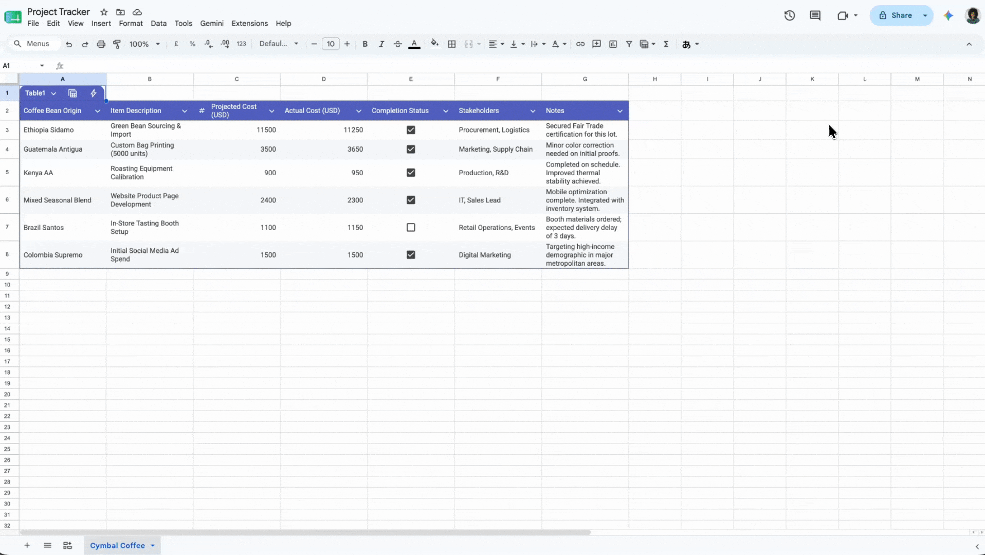Insert a comment icon in toolbar
The image size is (985, 555).
click(596, 44)
